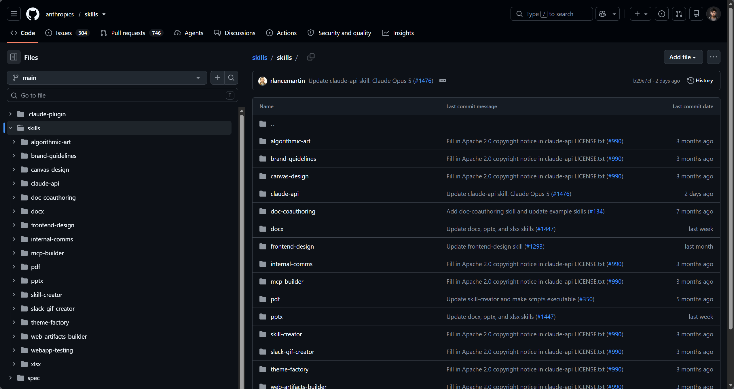Show more repository actions (three dots)
Screen dimensions: 734x389
pos(714,57)
